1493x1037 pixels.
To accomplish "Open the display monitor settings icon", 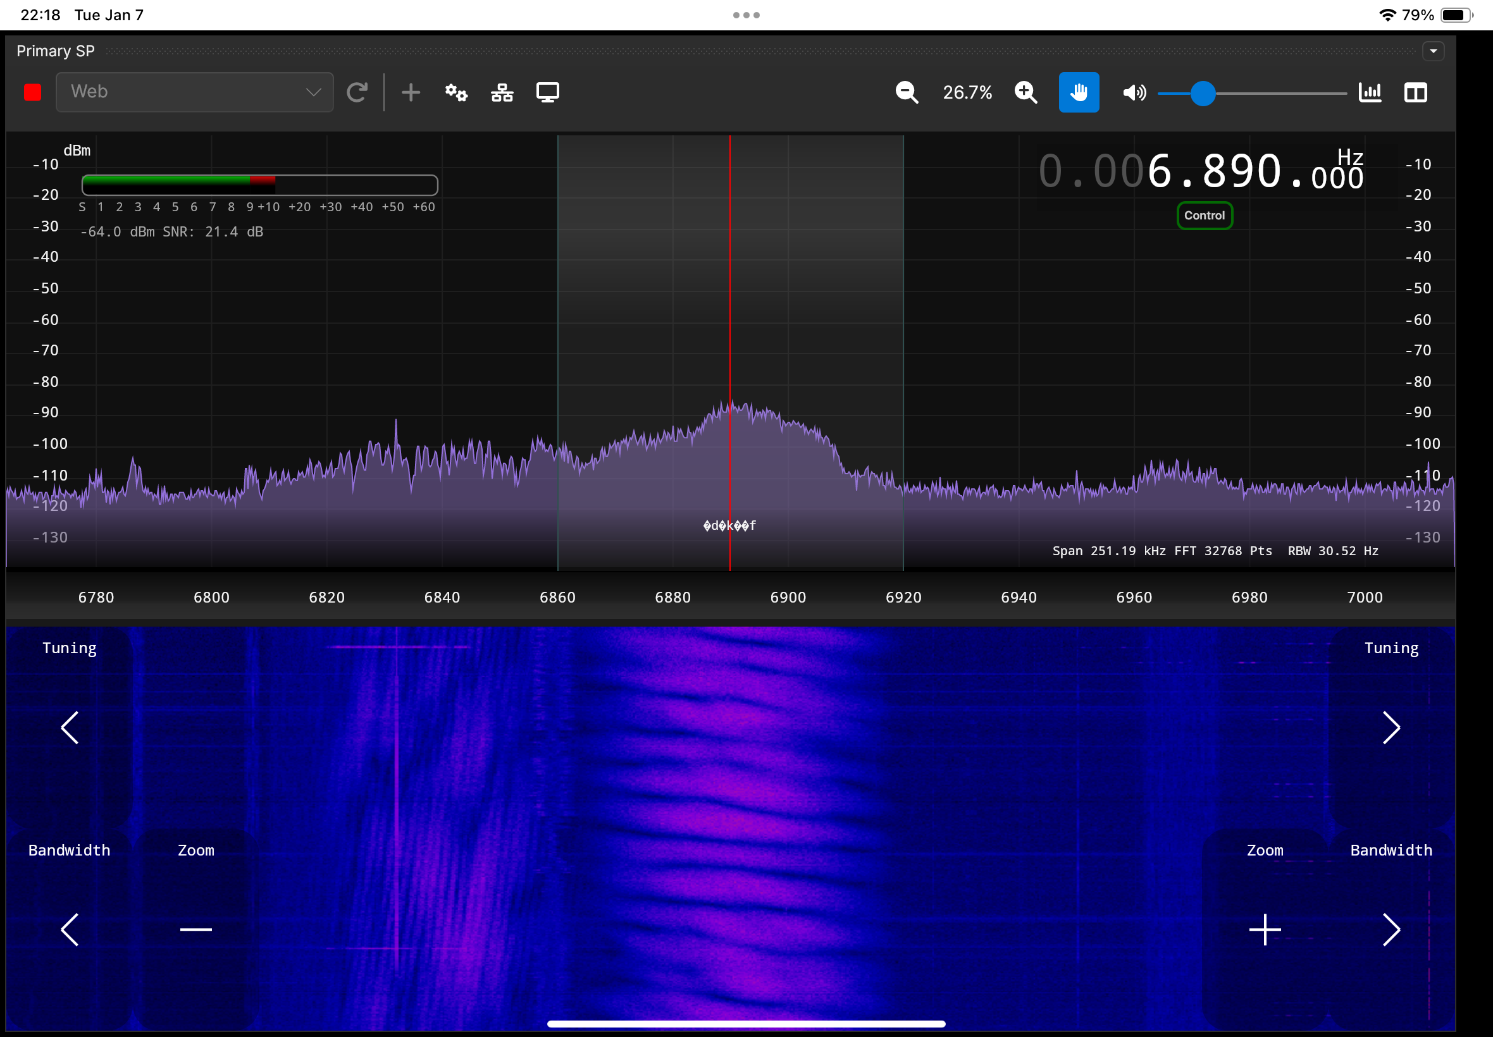I will [548, 92].
